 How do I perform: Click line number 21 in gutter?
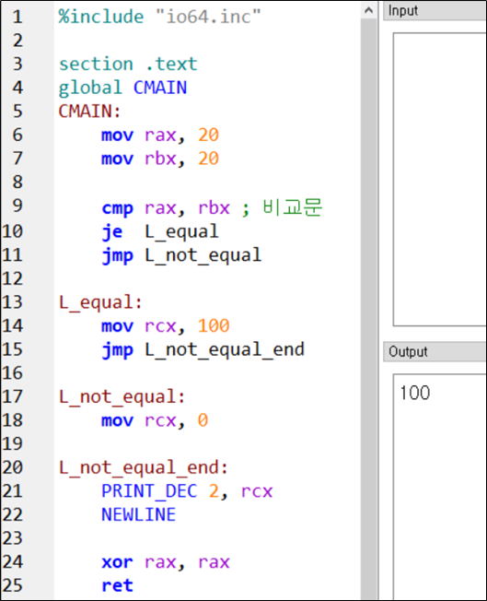pyautogui.click(x=12, y=491)
